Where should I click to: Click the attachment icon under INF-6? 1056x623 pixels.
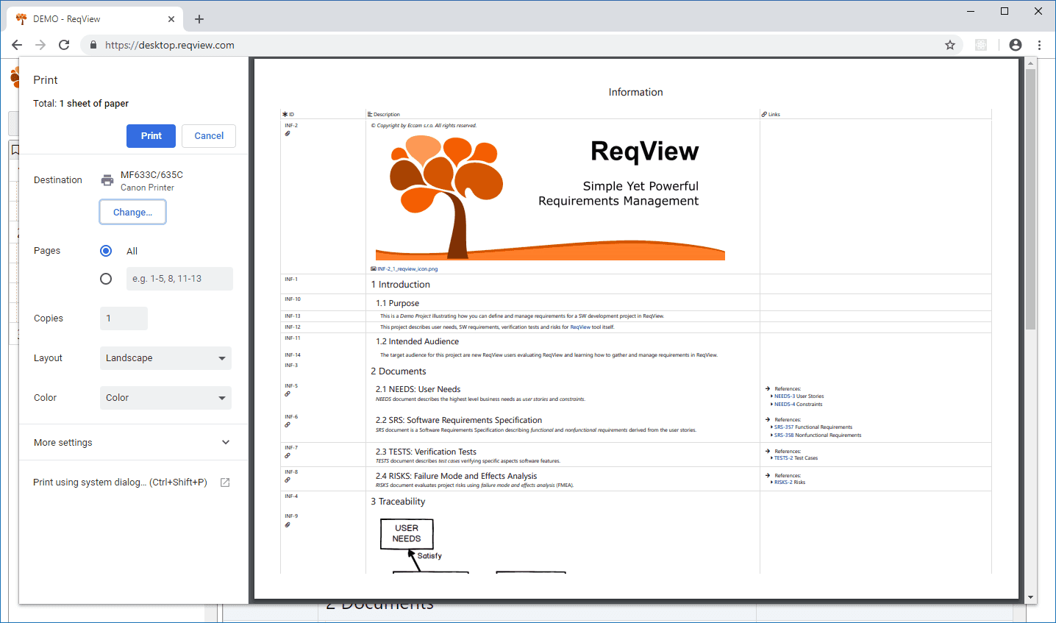(x=288, y=424)
